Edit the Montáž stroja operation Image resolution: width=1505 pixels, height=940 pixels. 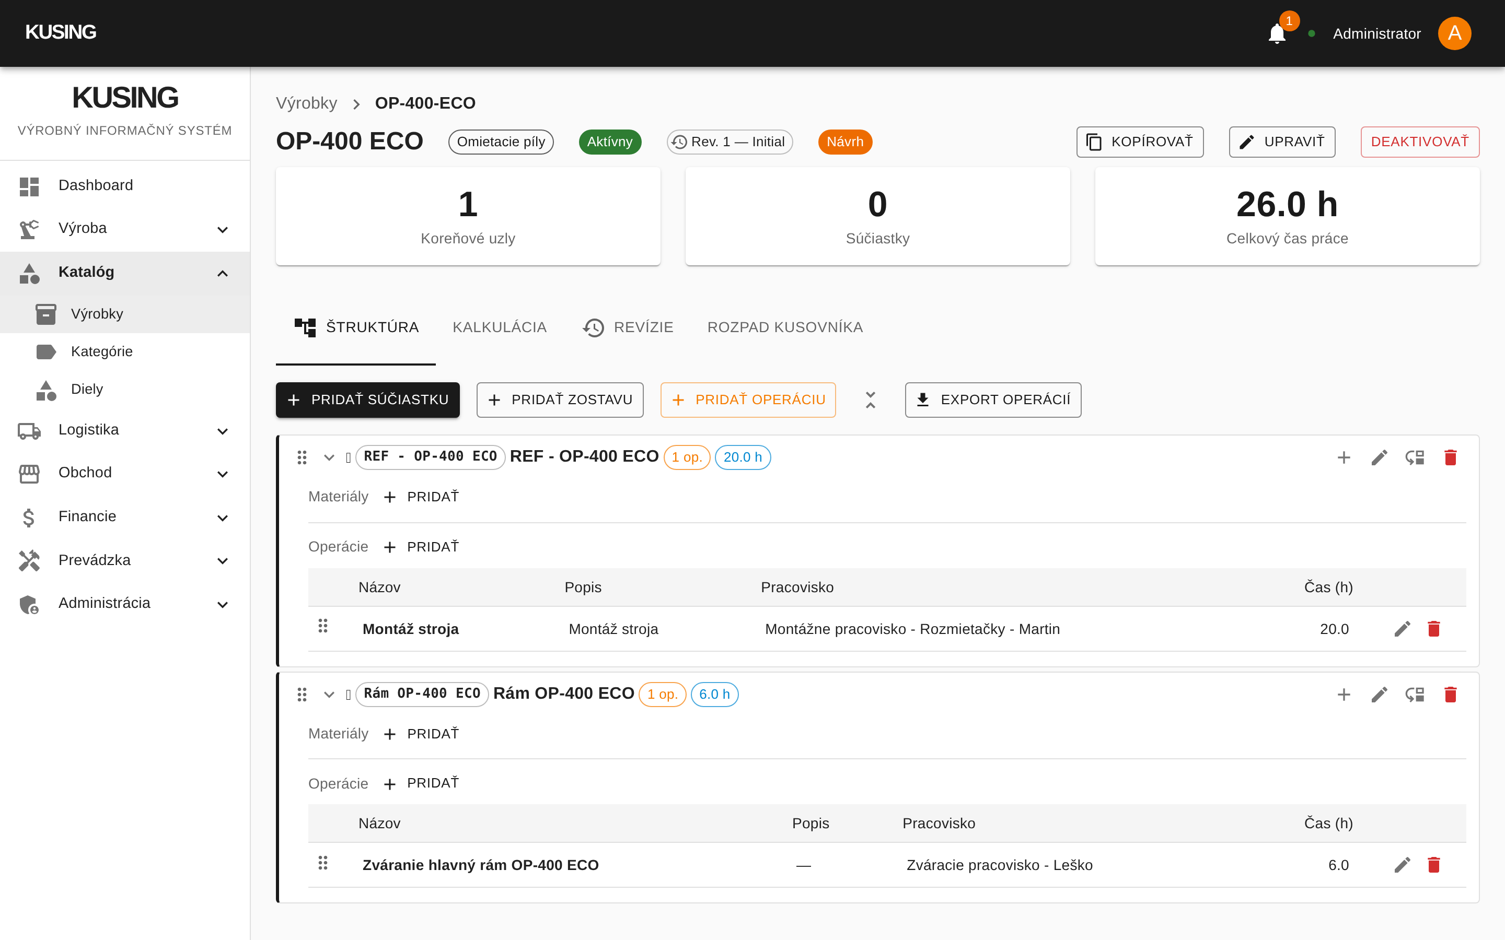tap(1402, 629)
